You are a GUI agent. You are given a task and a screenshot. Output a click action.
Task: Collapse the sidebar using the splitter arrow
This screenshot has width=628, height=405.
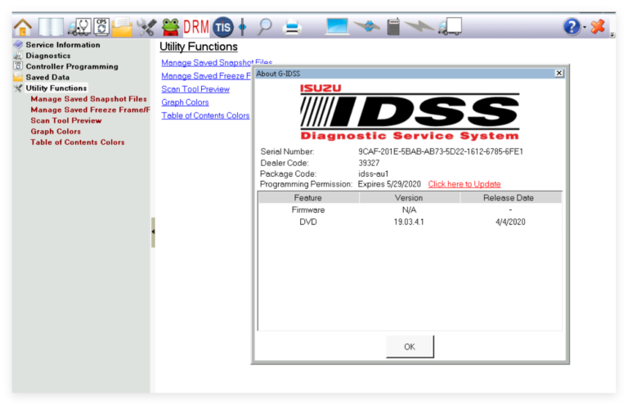coord(153,232)
